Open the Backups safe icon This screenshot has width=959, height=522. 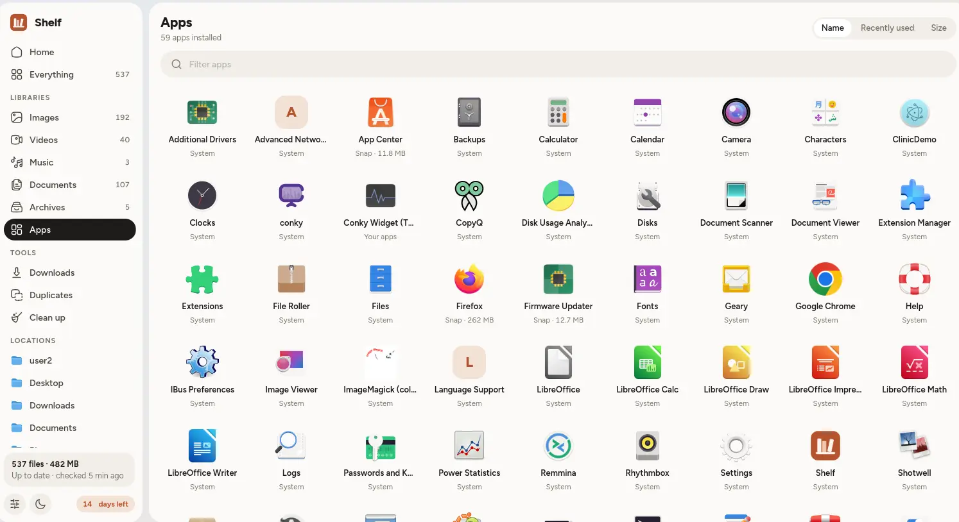tap(469, 112)
